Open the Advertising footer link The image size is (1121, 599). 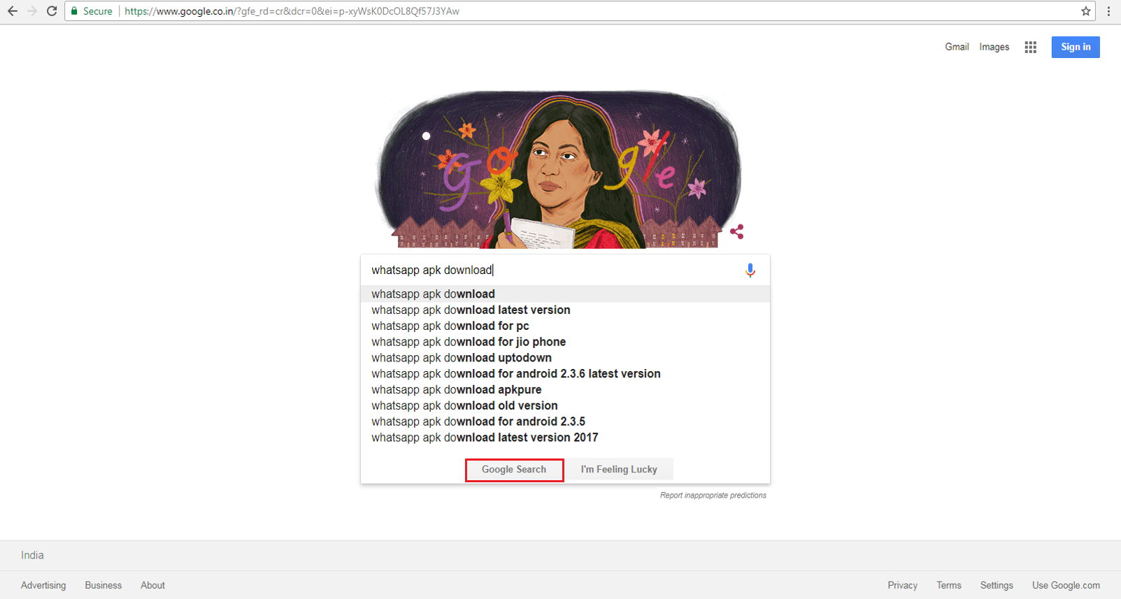pos(43,586)
